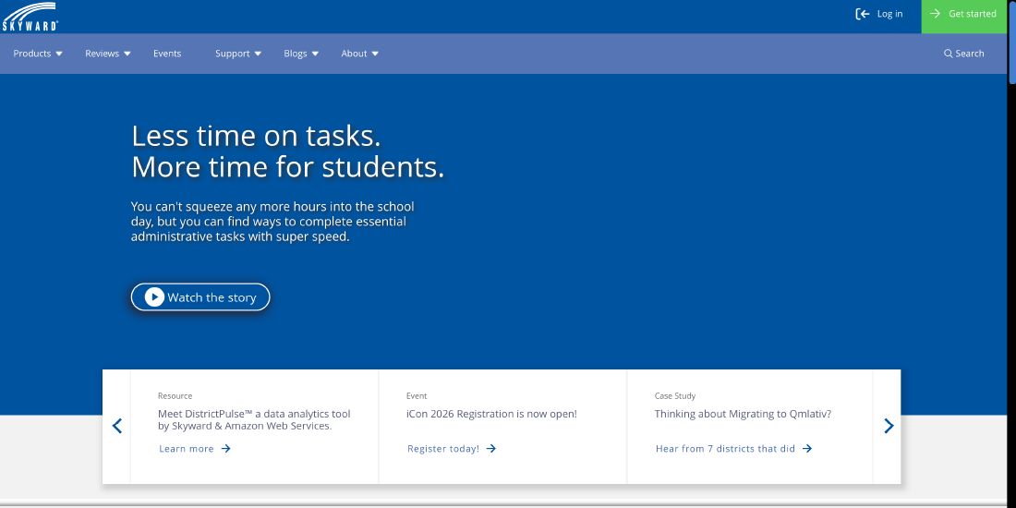
Task: Click the Skyward logo
Action: (x=30, y=17)
